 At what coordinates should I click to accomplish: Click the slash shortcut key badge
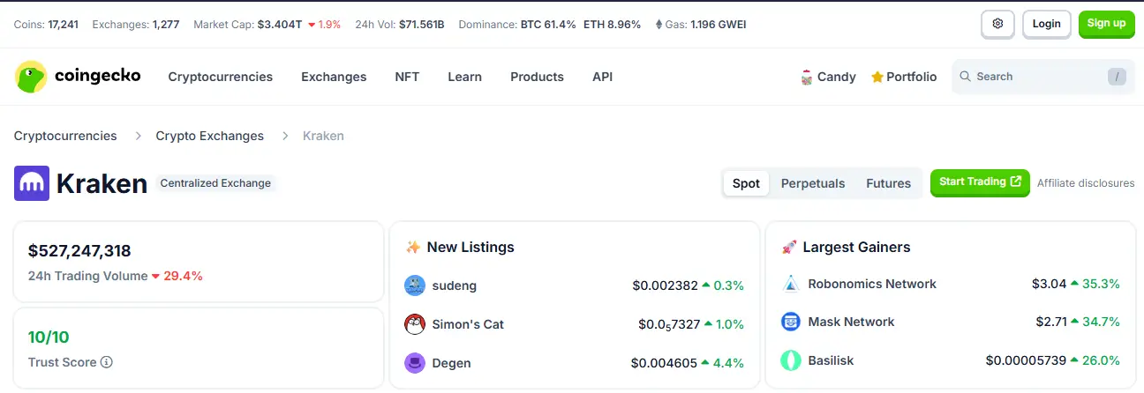(1118, 77)
